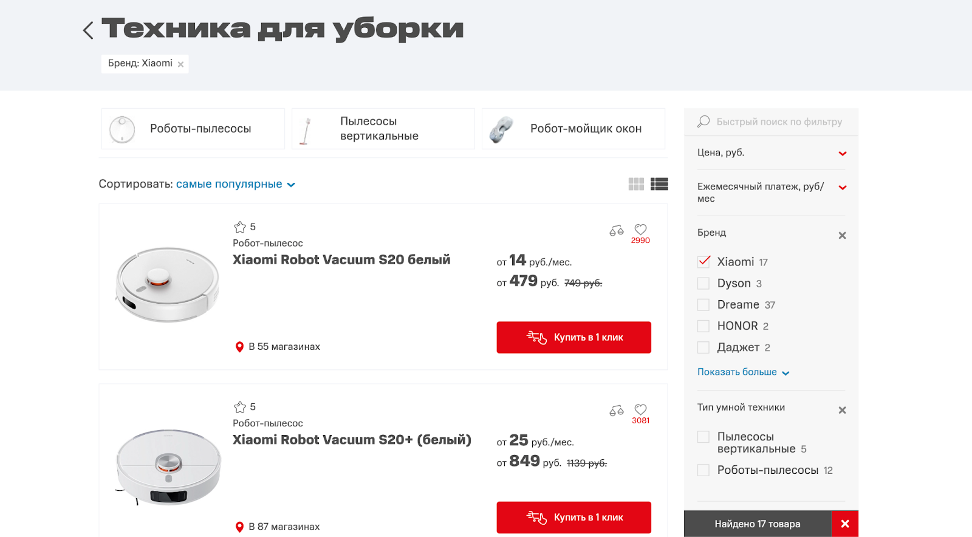Add Xiaomi Robot Vacuum S20 белый to compare
This screenshot has height=537, width=972.
pyautogui.click(x=616, y=230)
